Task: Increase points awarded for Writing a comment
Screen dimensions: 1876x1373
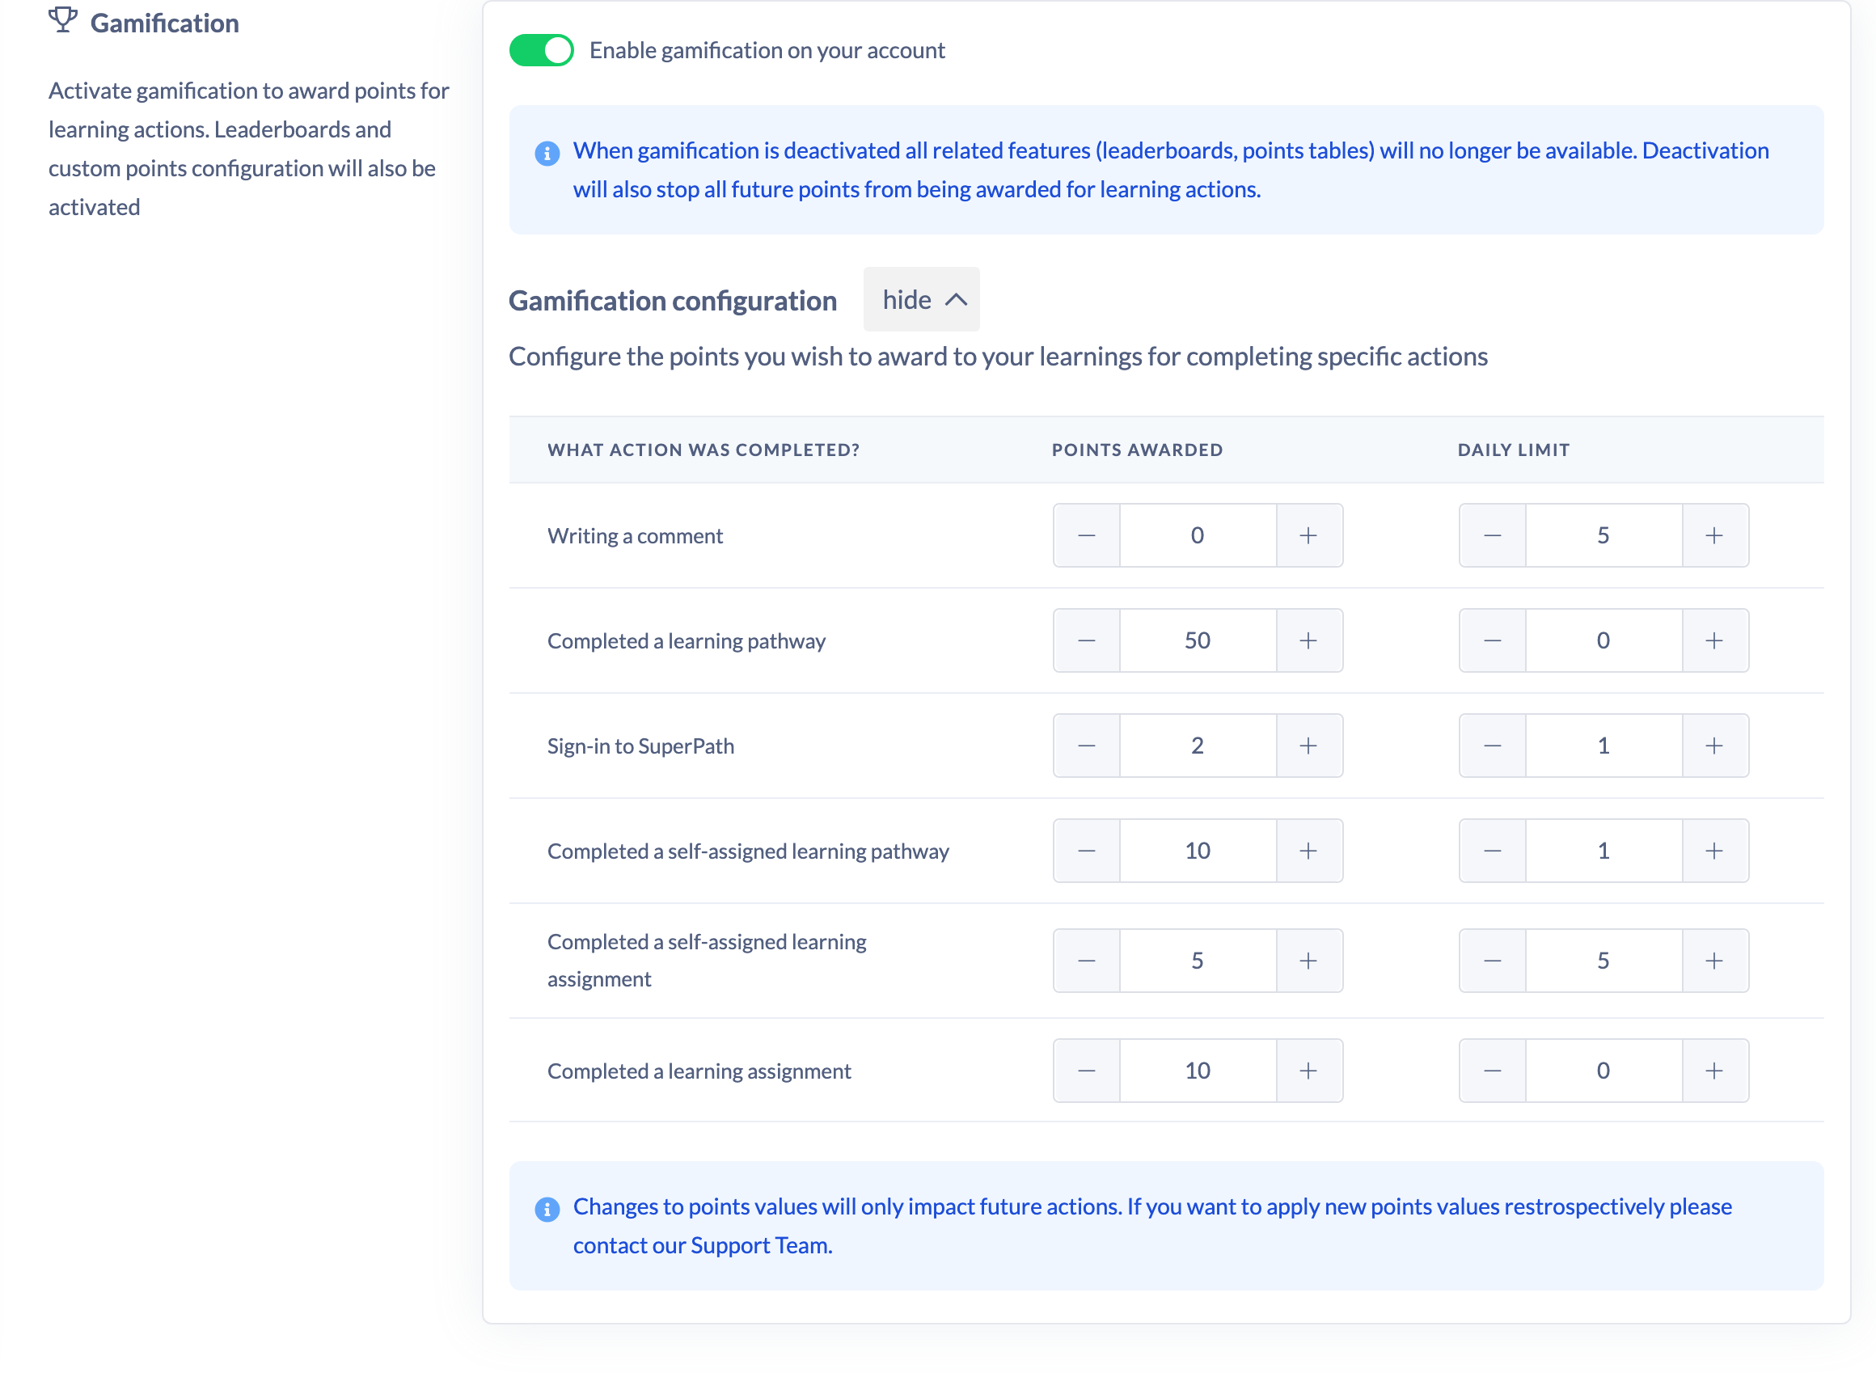Action: [x=1308, y=535]
